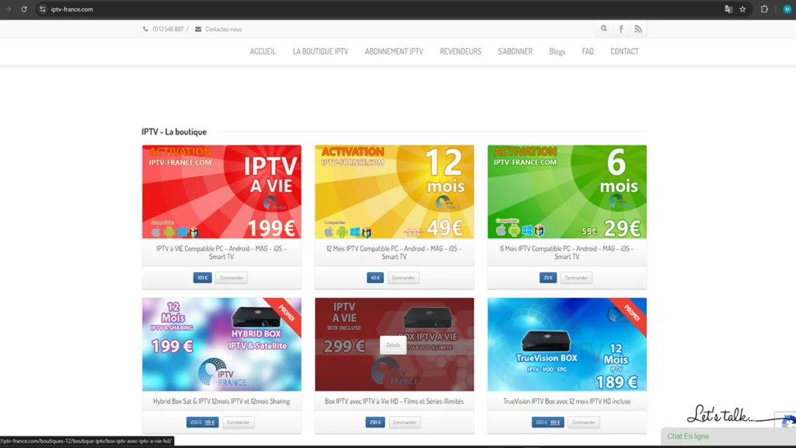Open the 6 mois 29€ banner
Viewport: 796px width, 448px height.
(567, 191)
